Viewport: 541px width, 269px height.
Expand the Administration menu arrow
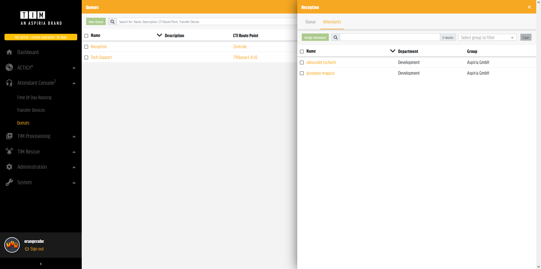click(x=74, y=167)
